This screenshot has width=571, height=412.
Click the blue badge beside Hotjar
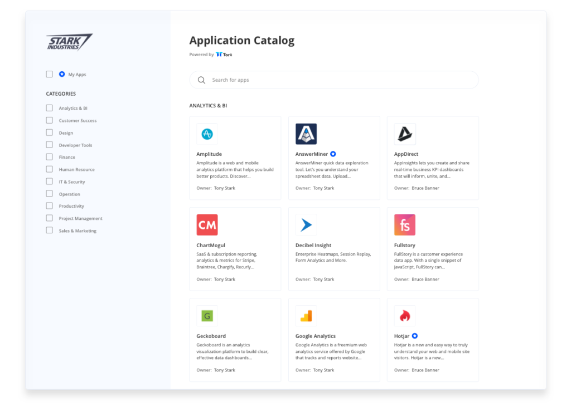click(415, 336)
